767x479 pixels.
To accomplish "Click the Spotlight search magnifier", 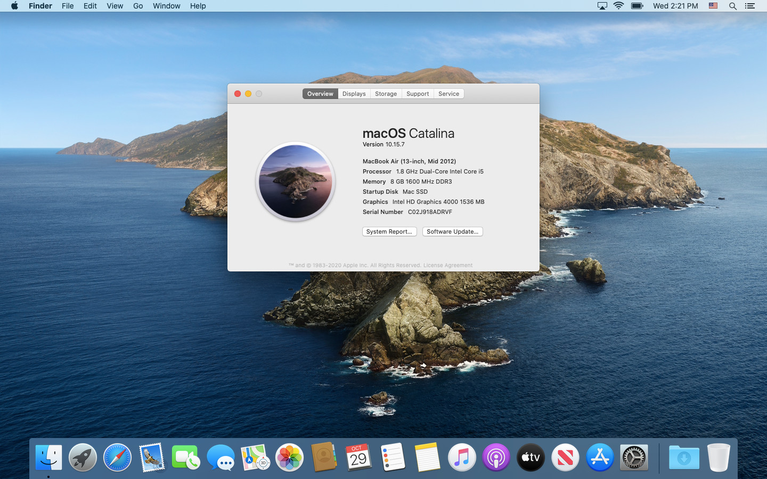I will click(x=732, y=6).
